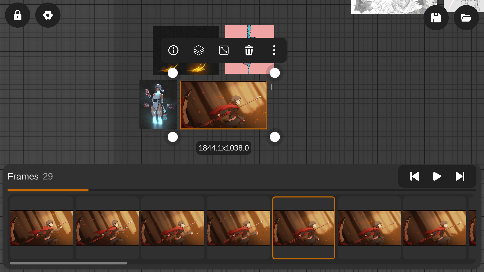Toggle the canvas lock button

tap(18, 15)
